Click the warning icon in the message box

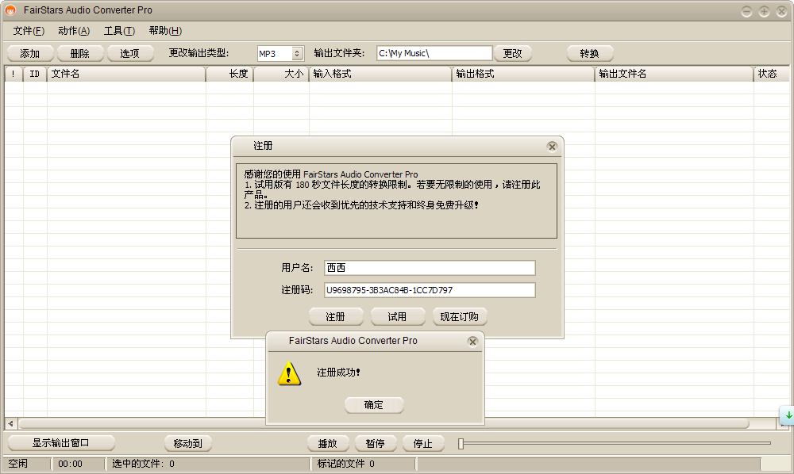coord(289,373)
